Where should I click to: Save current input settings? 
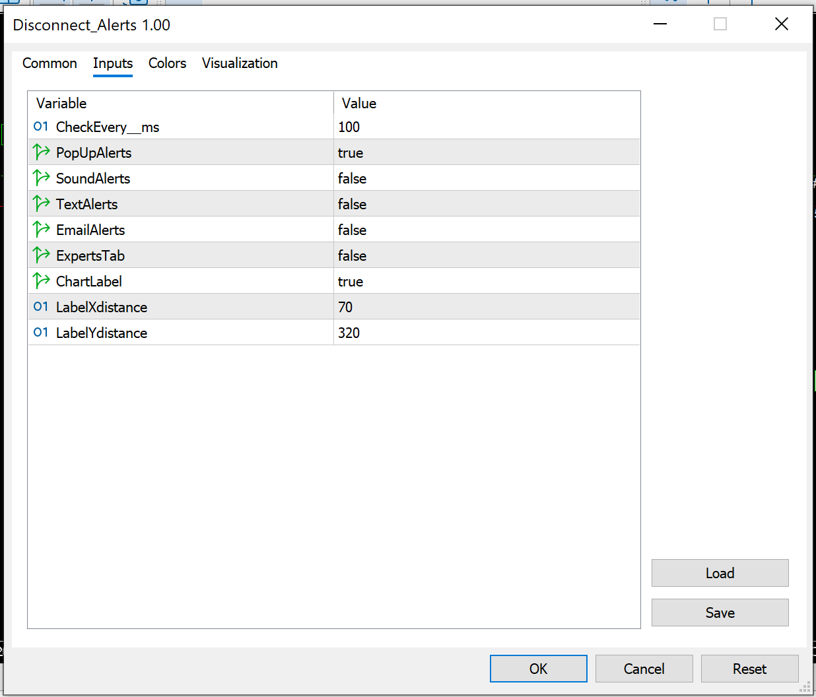tap(720, 613)
